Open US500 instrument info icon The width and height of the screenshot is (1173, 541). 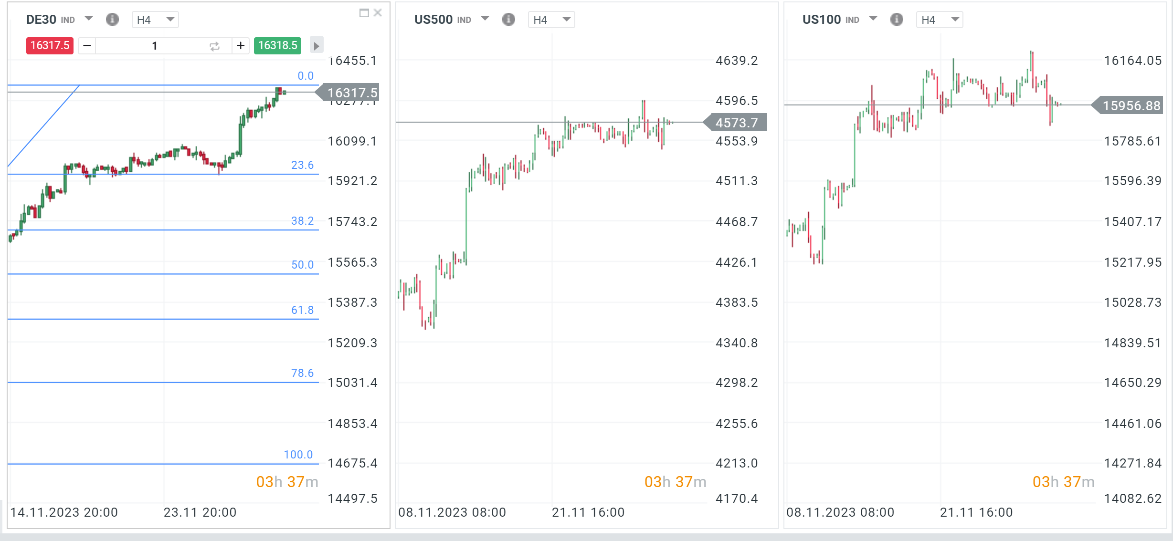point(508,20)
